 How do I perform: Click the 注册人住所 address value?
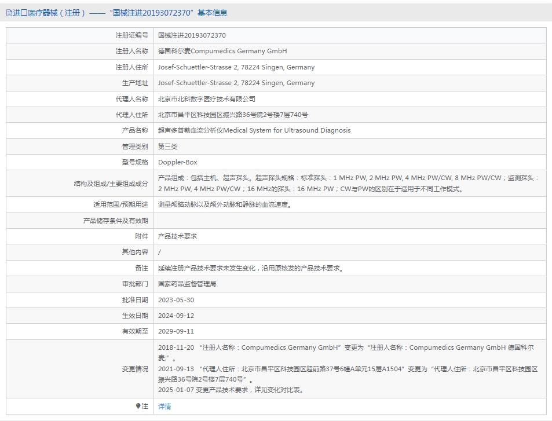coord(236,67)
